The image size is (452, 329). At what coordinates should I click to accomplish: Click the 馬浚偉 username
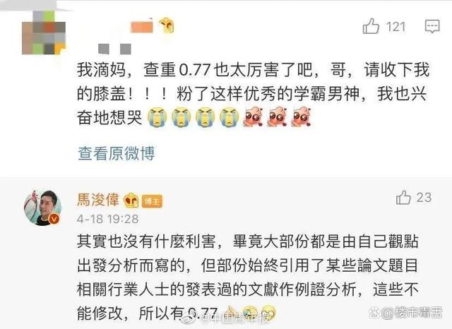(98, 199)
